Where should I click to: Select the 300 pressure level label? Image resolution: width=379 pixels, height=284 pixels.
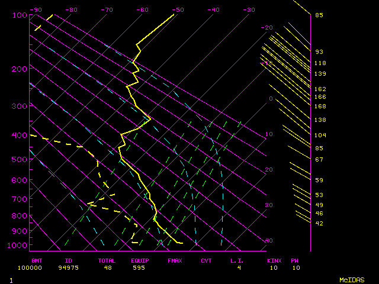point(19,106)
